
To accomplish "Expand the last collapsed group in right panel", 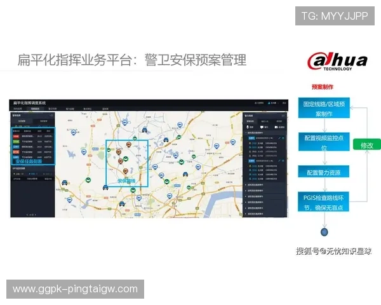I will point(246,213).
